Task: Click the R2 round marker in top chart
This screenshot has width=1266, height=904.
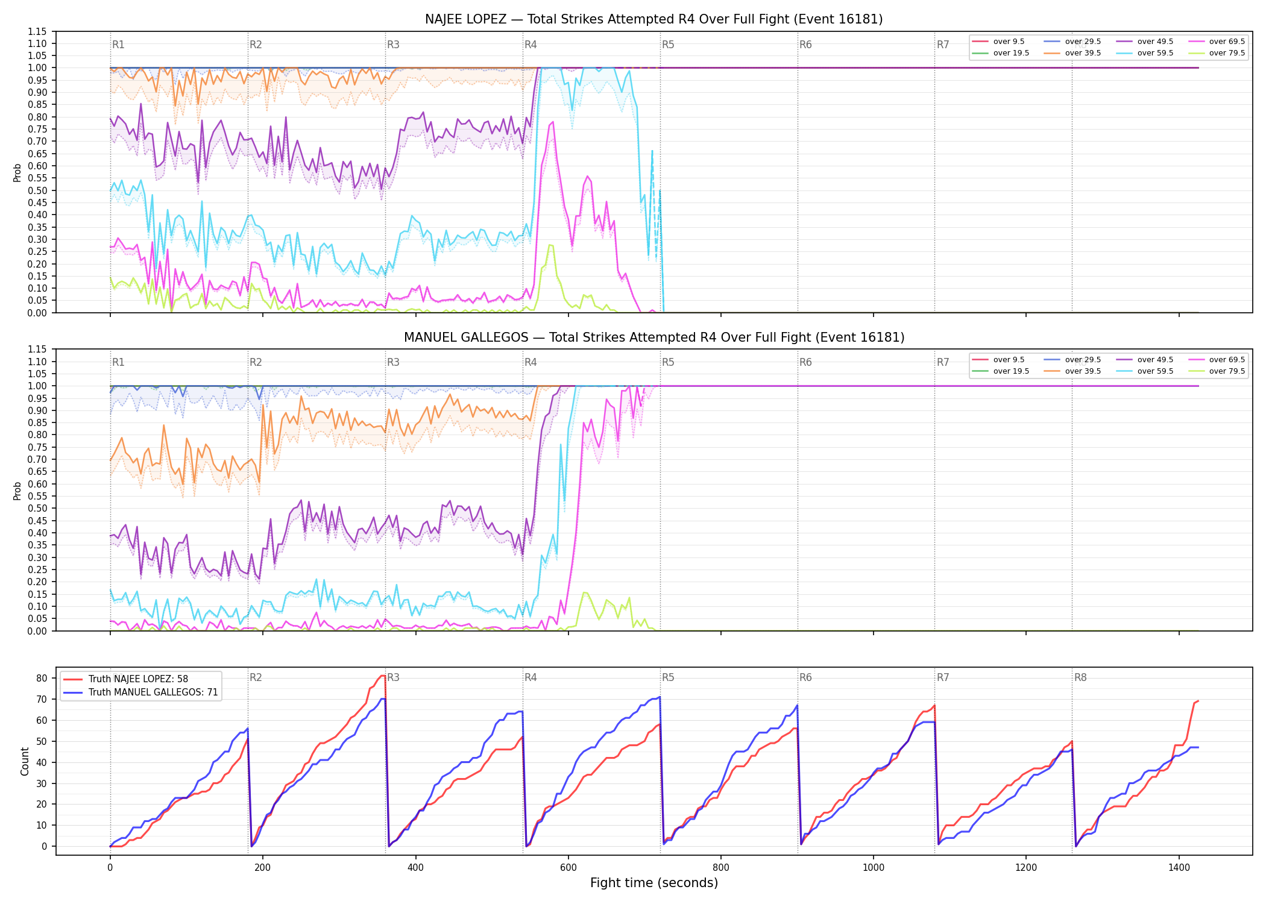Action: (256, 45)
